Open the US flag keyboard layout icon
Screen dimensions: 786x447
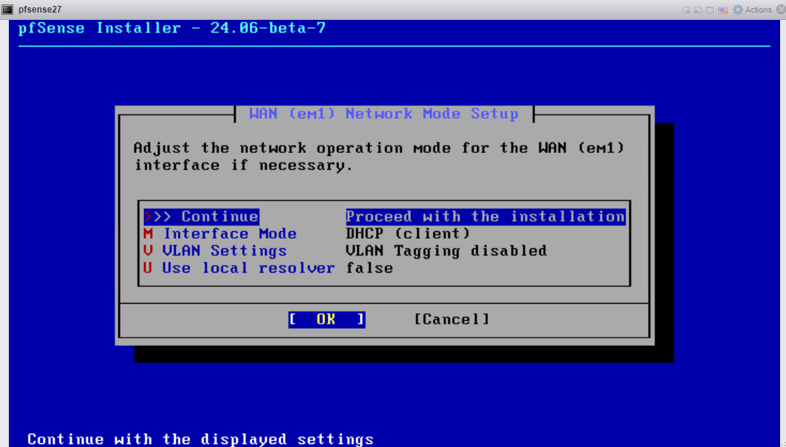tap(722, 10)
